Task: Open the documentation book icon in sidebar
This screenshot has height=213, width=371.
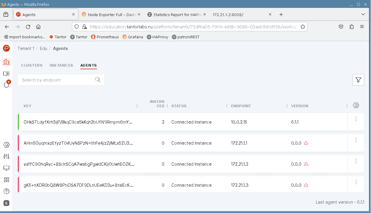Action: [6, 74]
